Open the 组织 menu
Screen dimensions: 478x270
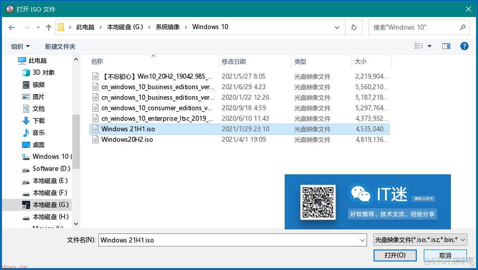(x=20, y=46)
